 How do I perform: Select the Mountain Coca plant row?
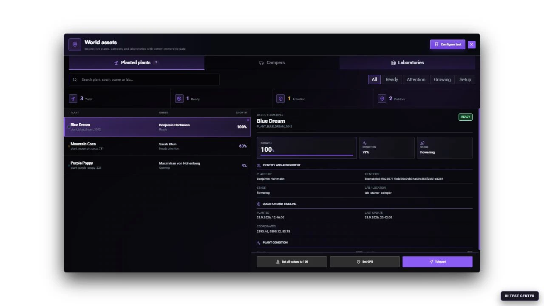pos(157,146)
